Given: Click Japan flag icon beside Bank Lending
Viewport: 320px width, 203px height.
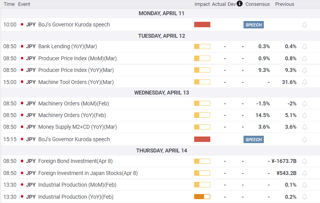Looking at the screenshot, I should coord(22,46).
